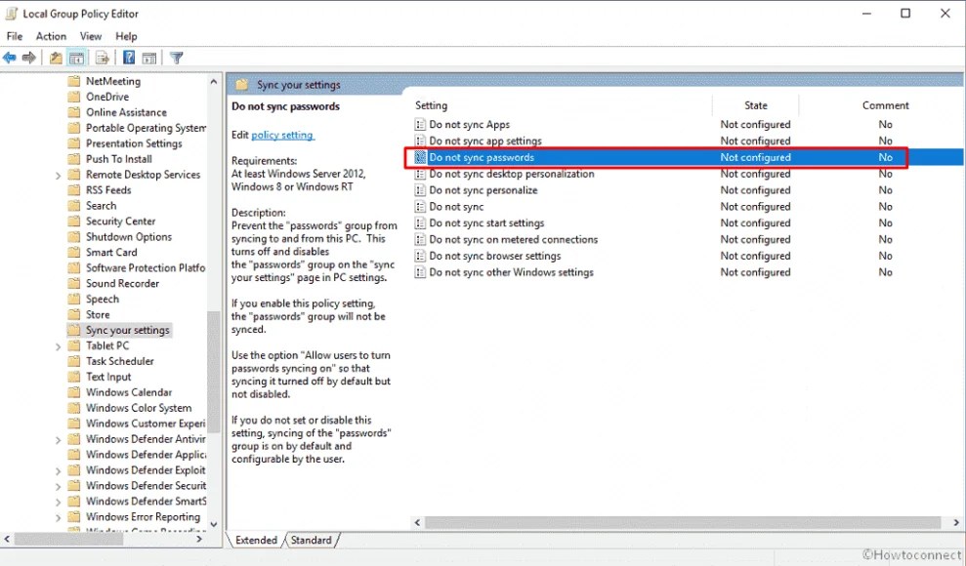Image resolution: width=966 pixels, height=566 pixels.
Task: Toggle the Show/Hide Action Pane icon
Action: (x=149, y=58)
